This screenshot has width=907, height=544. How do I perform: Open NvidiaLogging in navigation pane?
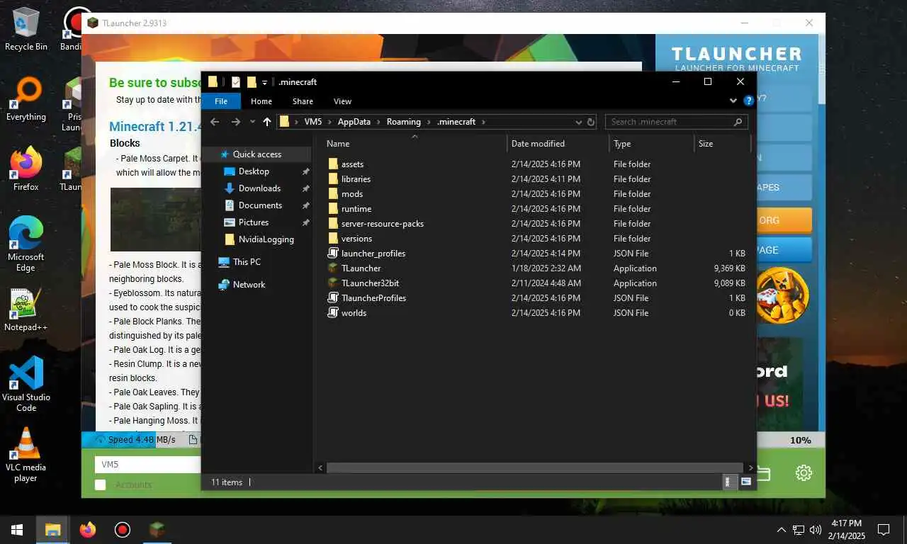click(266, 239)
